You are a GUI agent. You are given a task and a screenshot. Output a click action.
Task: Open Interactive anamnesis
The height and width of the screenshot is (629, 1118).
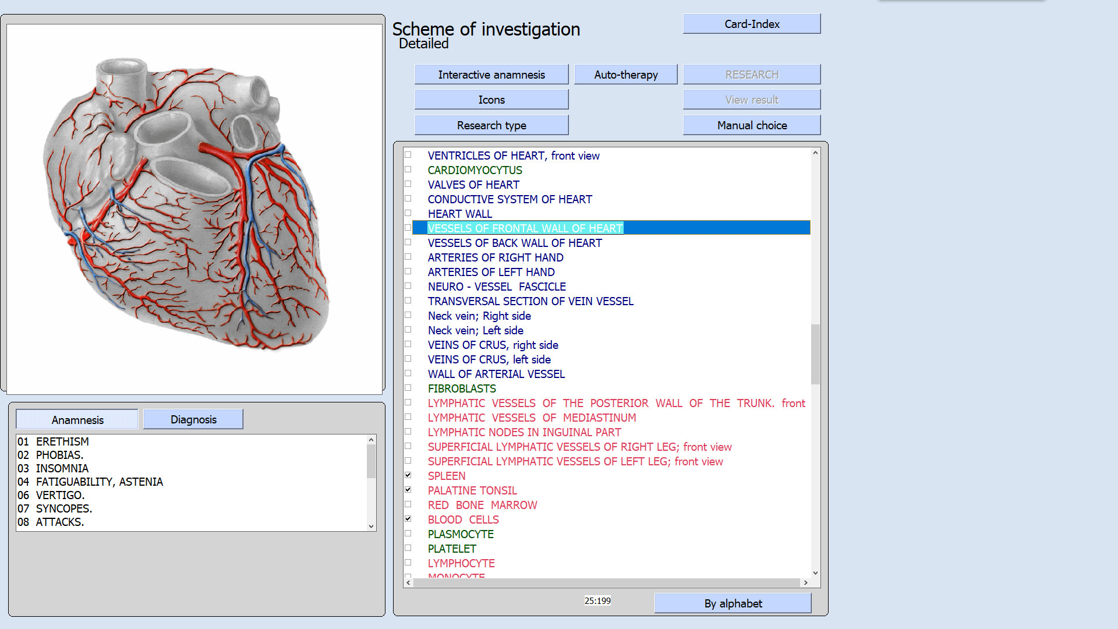pyautogui.click(x=491, y=75)
